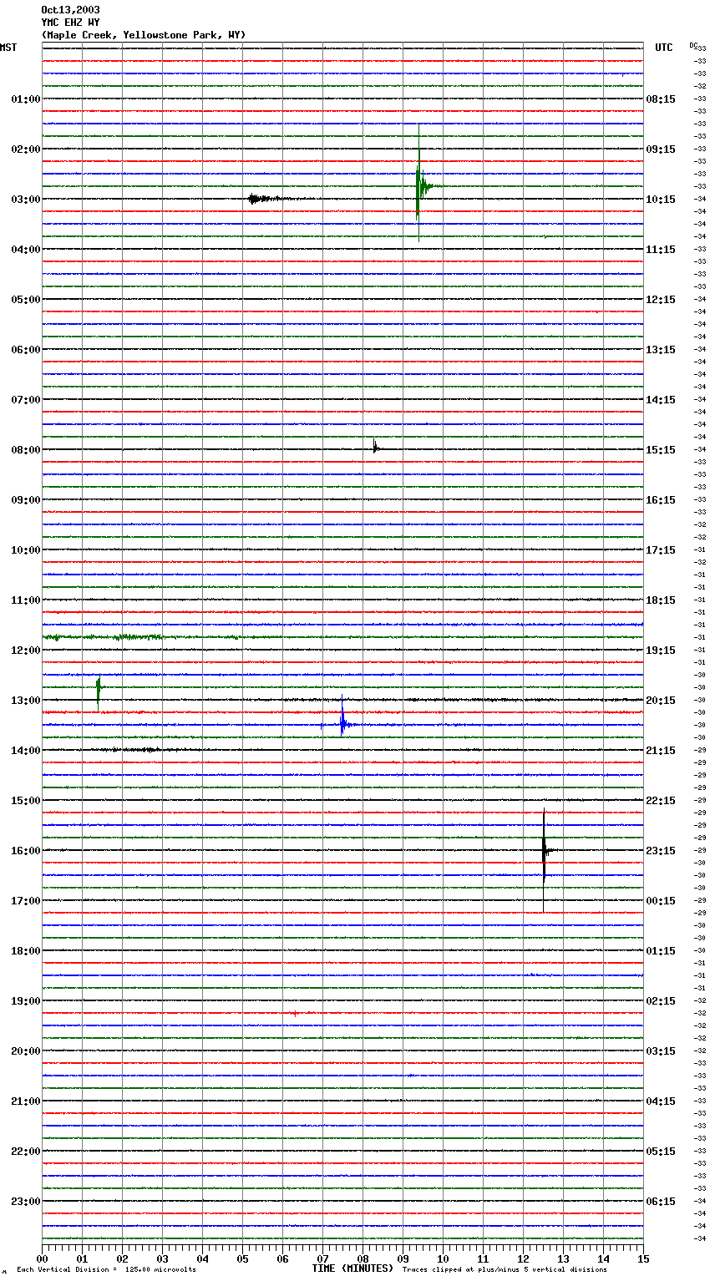Click the vertical division 125.00 microvolts note
This screenshot has height=1281, width=710.
pyautogui.click(x=106, y=1269)
